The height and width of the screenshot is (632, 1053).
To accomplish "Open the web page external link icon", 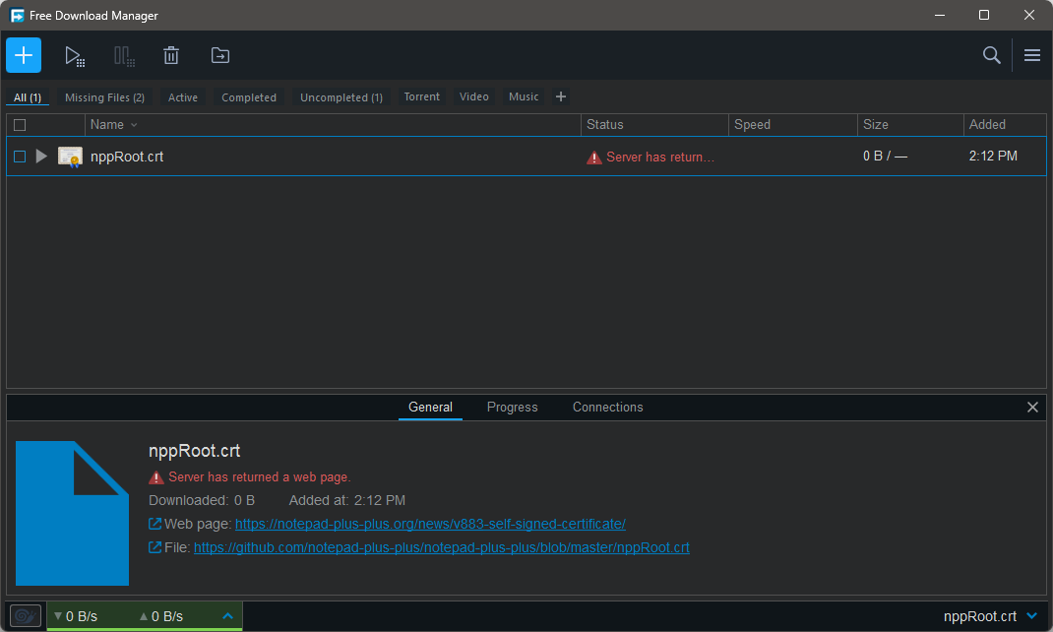I will click(155, 524).
